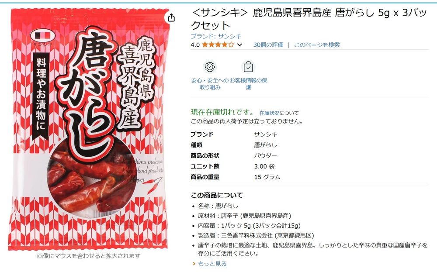Click the 4.0 rating number
The width and height of the screenshot is (437, 272).
195,45
